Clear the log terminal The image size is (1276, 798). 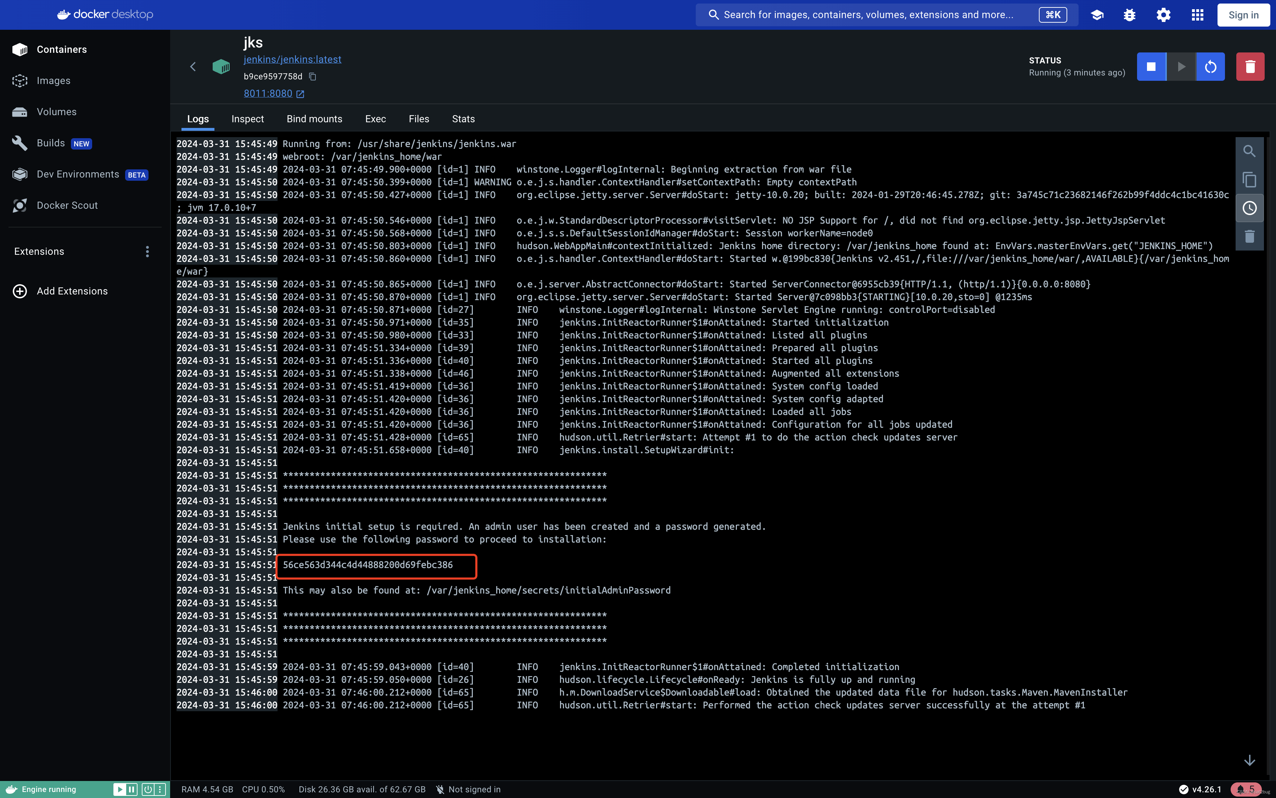tap(1249, 236)
